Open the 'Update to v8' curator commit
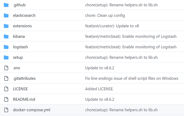The width and height of the screenshot is (184, 116). tap(112, 26)
